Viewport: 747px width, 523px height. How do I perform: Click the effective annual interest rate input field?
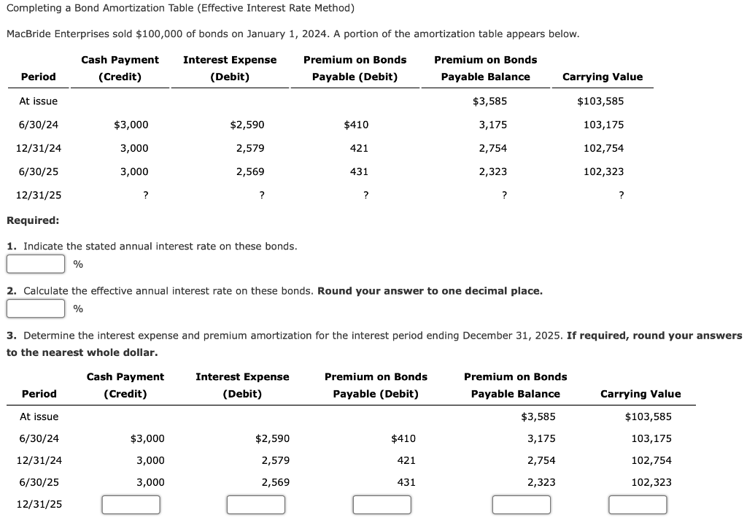(35, 308)
